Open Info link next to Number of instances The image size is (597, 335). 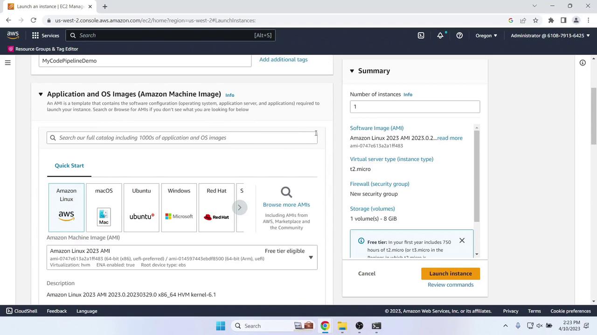408,94
